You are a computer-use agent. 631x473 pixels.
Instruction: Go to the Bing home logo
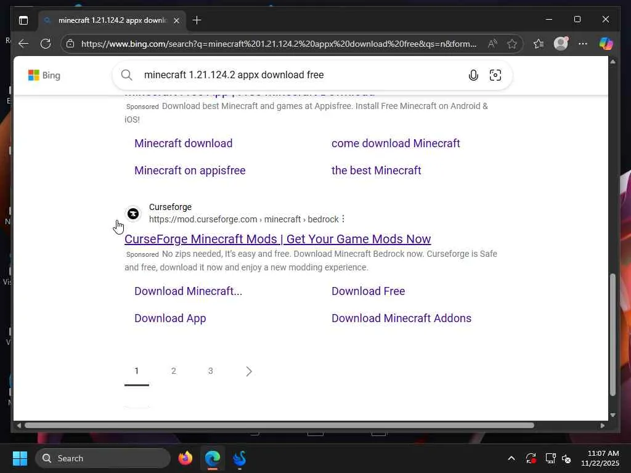pos(44,75)
